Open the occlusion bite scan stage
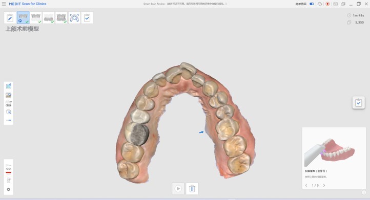The image size is (370, 200). click(x=61, y=18)
